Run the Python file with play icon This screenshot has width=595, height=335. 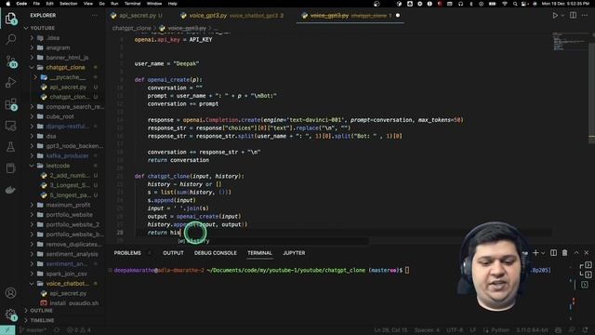coord(555,15)
